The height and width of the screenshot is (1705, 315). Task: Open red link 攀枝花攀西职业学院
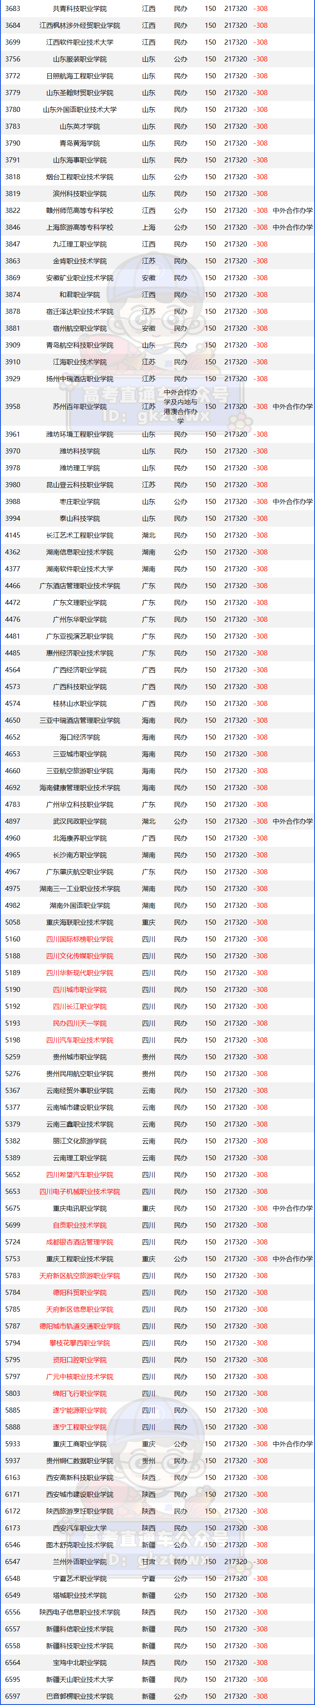[x=79, y=1343]
